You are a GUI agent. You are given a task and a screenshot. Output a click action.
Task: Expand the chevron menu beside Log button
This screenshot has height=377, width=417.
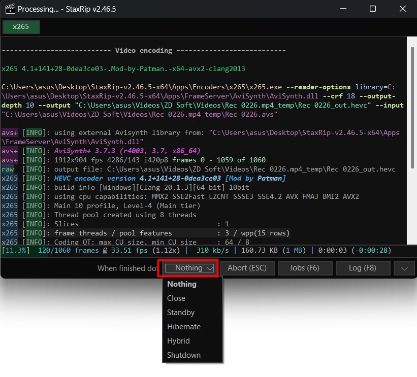(404, 268)
